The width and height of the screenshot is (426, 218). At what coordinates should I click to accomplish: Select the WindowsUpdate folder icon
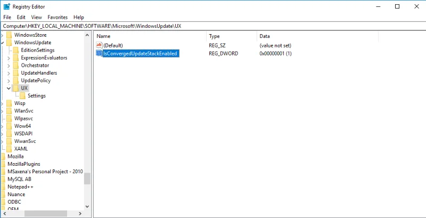(x=9, y=43)
